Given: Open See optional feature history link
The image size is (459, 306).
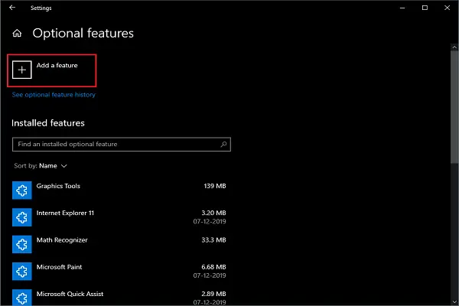Looking at the screenshot, I should coord(54,95).
